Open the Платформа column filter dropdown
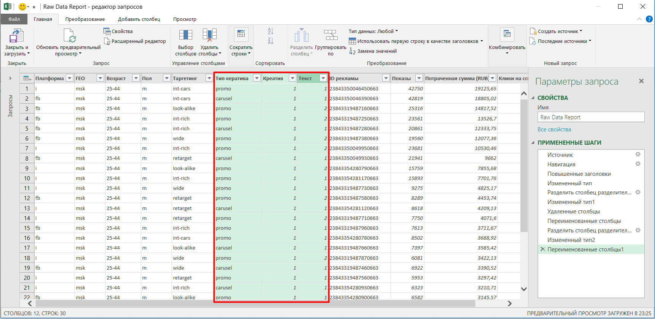 click(x=70, y=78)
